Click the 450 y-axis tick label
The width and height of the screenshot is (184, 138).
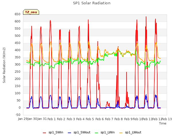pyautogui.click(x=18, y=43)
